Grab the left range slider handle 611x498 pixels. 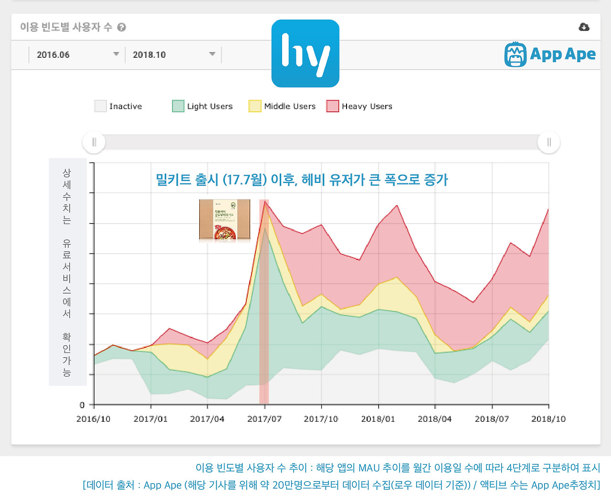tap(94, 142)
